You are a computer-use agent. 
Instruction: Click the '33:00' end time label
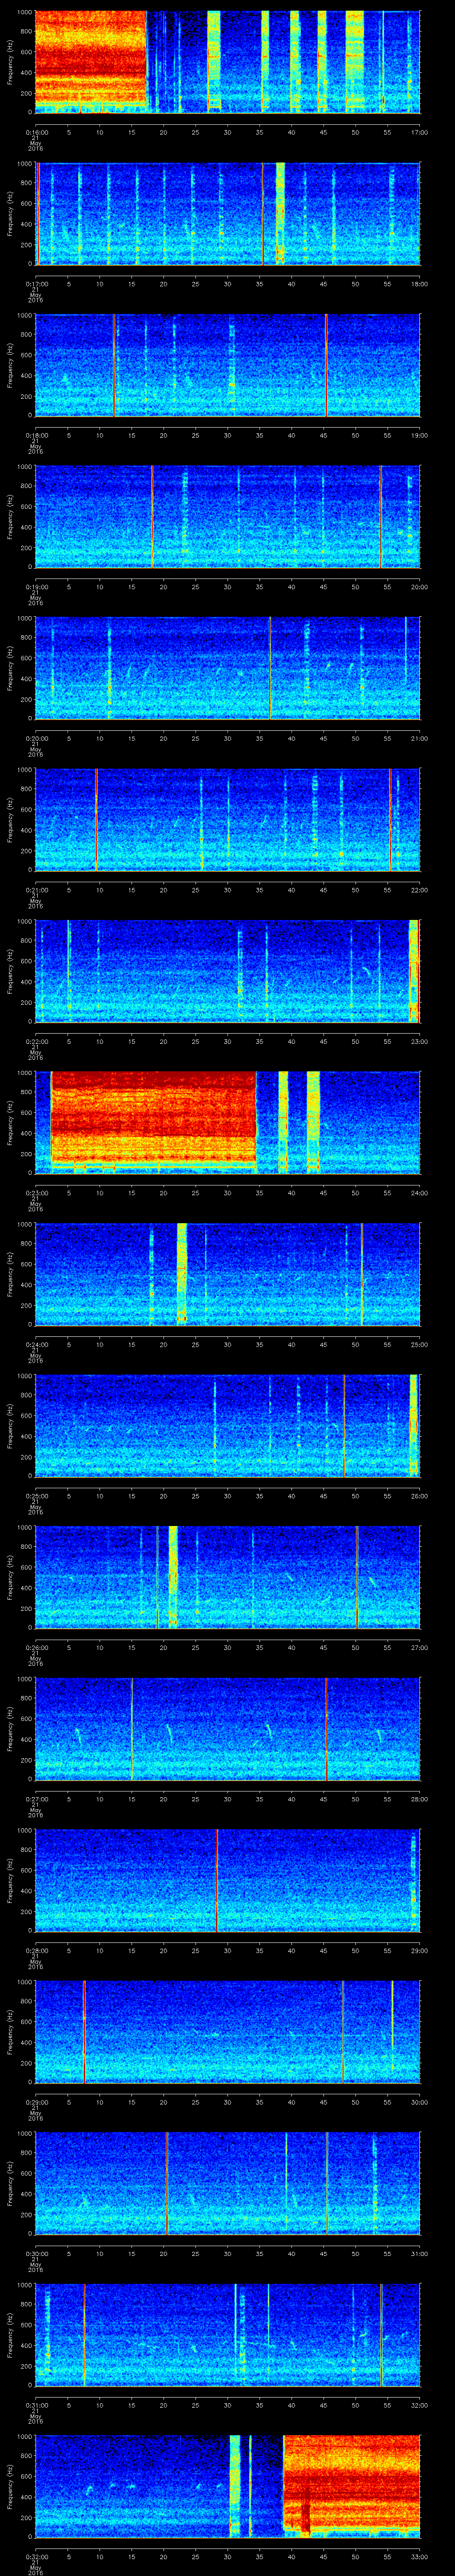tap(419, 2556)
